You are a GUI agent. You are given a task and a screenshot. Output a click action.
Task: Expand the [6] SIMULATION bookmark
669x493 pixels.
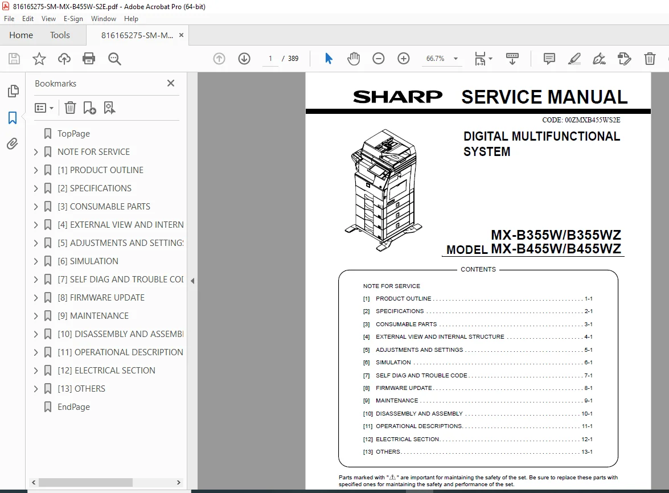click(x=36, y=261)
